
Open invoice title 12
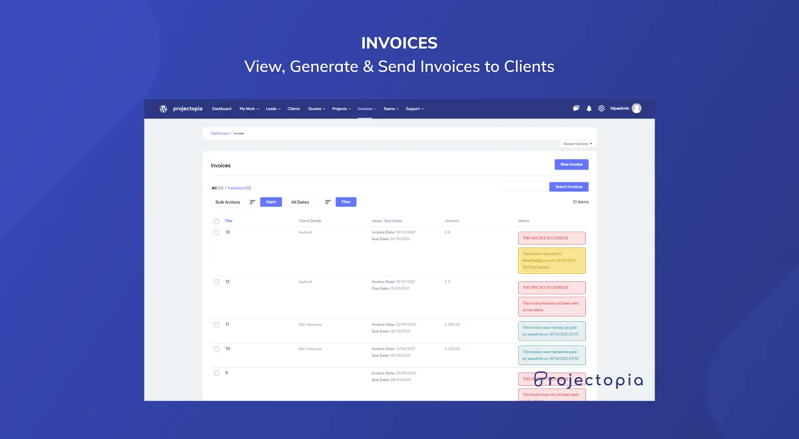tap(227, 282)
